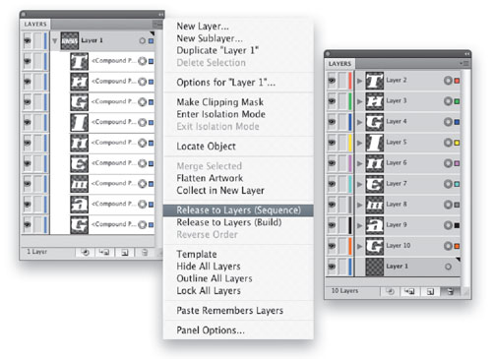
Task: Hide the lowercase a compound path eye icon
Action: coord(28,204)
